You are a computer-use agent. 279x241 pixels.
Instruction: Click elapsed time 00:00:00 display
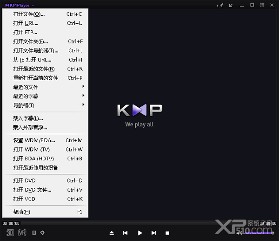pos(11,223)
